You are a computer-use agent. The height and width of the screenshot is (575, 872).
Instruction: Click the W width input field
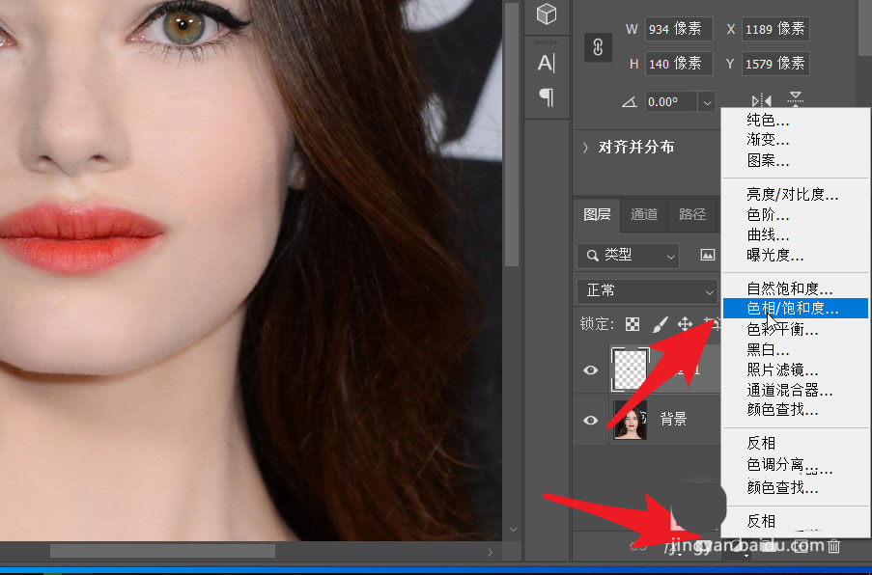679,29
